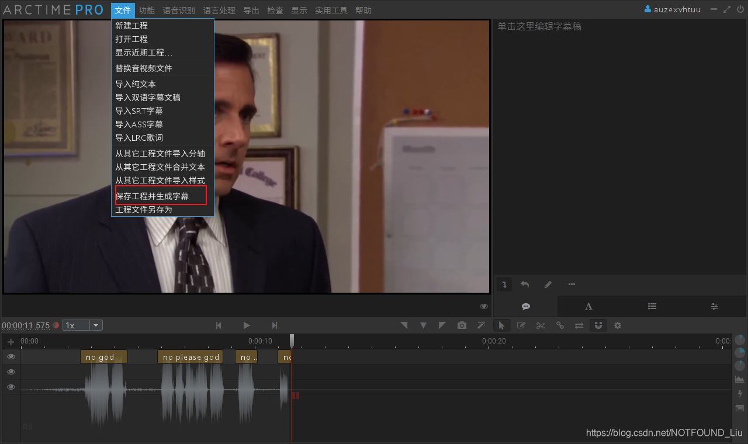Jump to previous subtitle block

point(219,325)
